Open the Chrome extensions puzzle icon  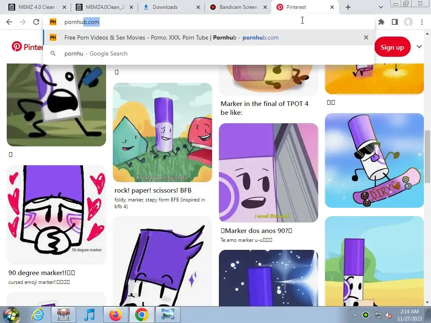[x=381, y=22]
